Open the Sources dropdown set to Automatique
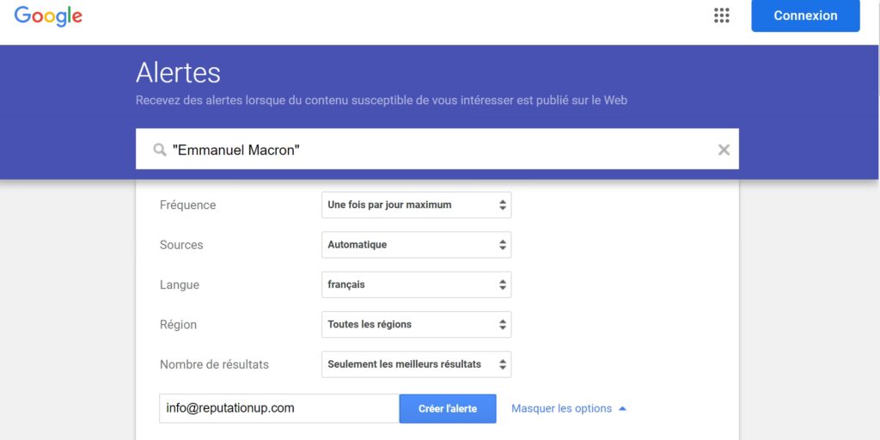 point(416,245)
